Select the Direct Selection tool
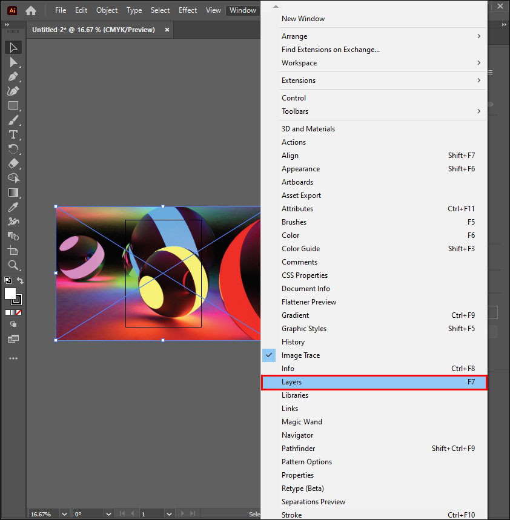 [x=13, y=62]
